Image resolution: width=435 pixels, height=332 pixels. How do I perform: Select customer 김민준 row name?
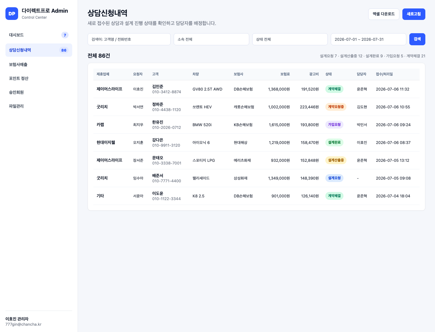158,87
